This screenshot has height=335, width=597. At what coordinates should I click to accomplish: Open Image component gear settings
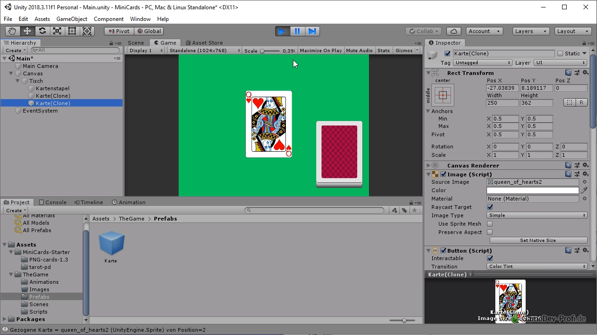tap(585, 174)
